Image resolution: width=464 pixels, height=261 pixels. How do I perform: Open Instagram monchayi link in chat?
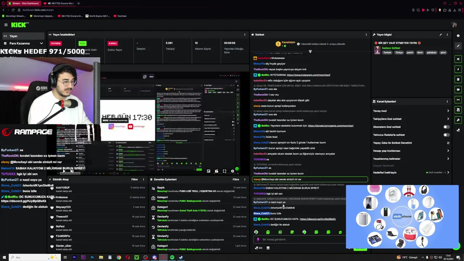click(308, 75)
